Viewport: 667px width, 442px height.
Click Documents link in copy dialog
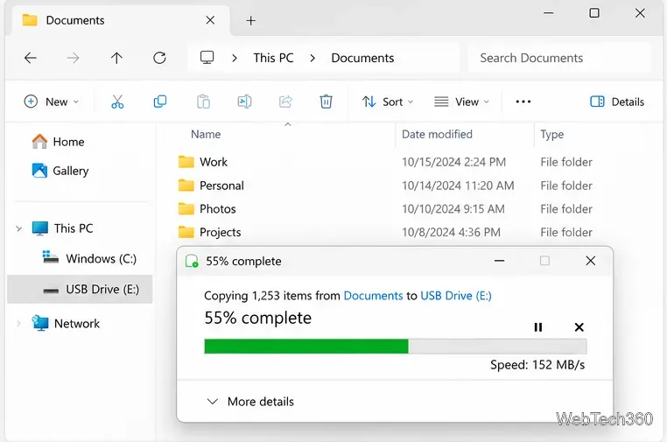[x=373, y=296]
